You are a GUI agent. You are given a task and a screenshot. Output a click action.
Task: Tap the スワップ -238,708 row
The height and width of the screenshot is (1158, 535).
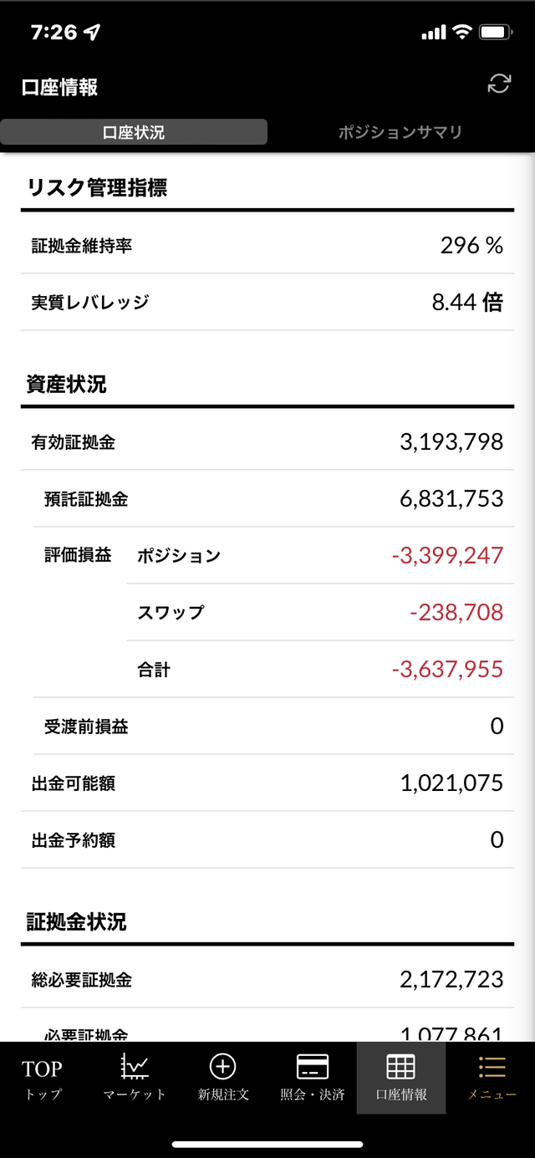click(320, 612)
